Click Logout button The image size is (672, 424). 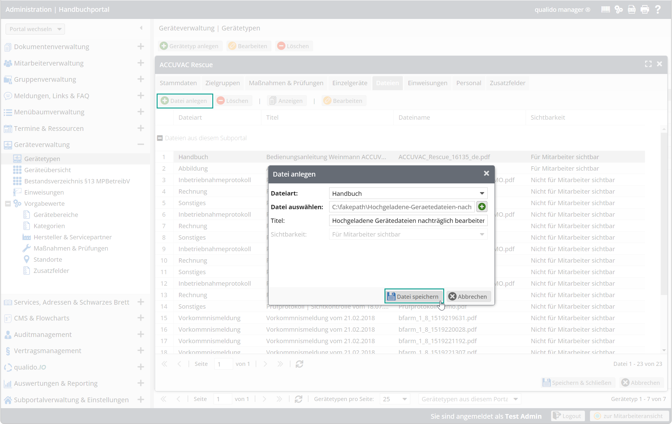coord(568,416)
